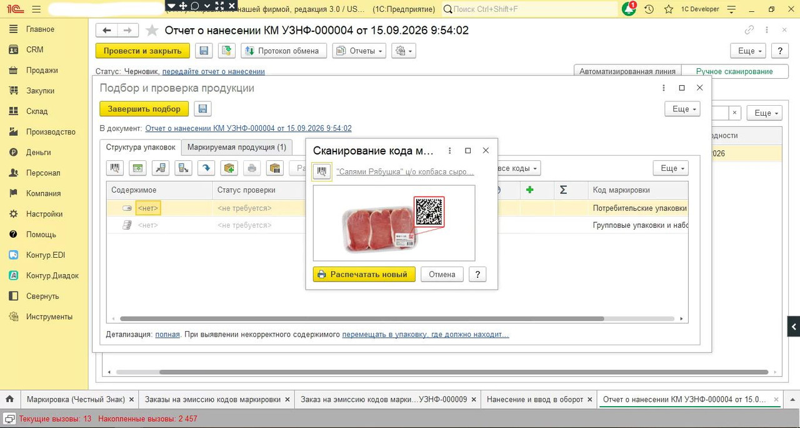Viewport: 800px width, 428px height.
Task: Switch to Автоматизированная линия mode
Action: [x=627, y=71]
